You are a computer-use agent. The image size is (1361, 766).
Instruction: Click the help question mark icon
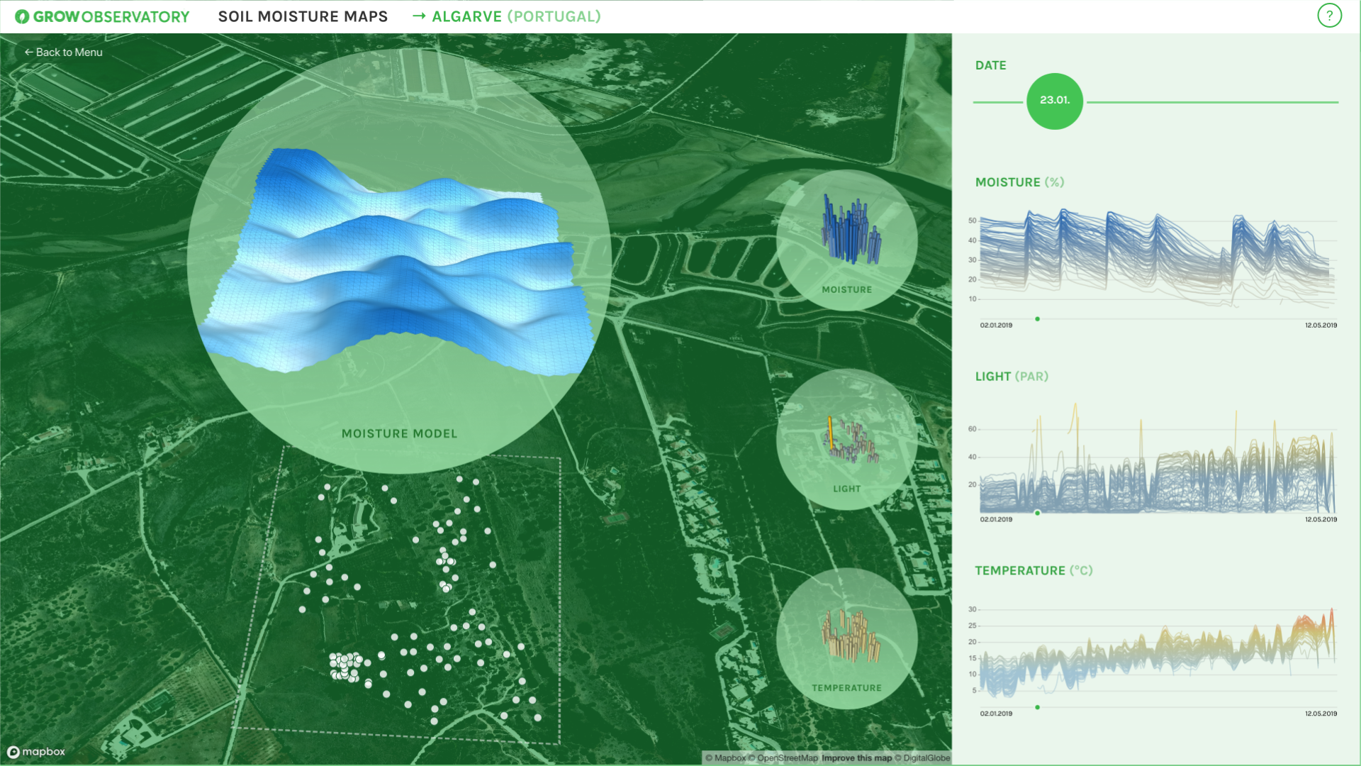[1329, 16]
